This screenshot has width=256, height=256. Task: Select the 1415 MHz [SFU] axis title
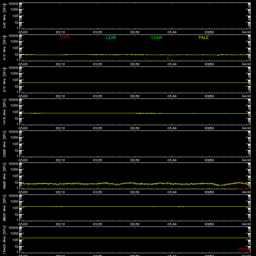click(x=4, y=112)
